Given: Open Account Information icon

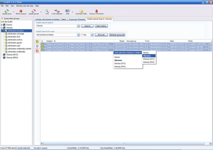Looking at the screenshot, I should click(x=97, y=11).
